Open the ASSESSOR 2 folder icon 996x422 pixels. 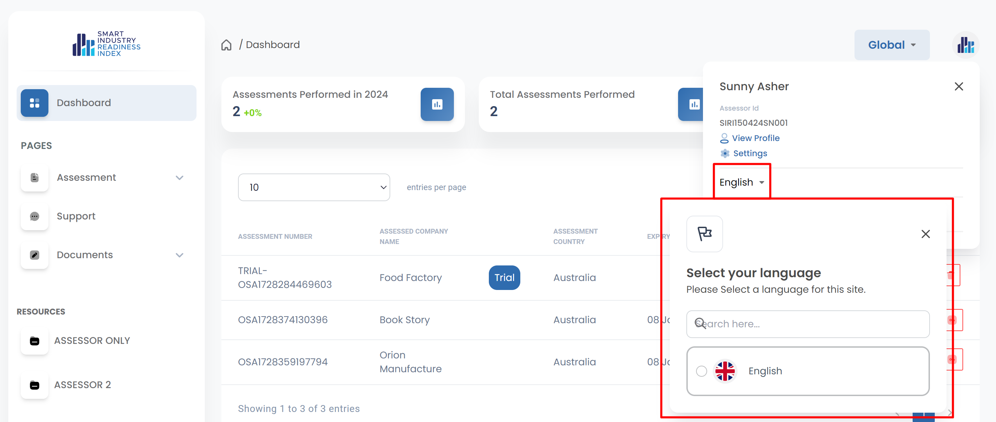coord(34,385)
